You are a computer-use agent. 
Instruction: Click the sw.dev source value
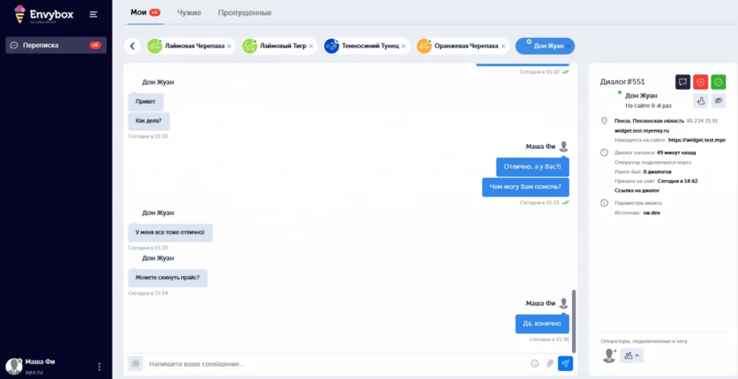[652, 213]
